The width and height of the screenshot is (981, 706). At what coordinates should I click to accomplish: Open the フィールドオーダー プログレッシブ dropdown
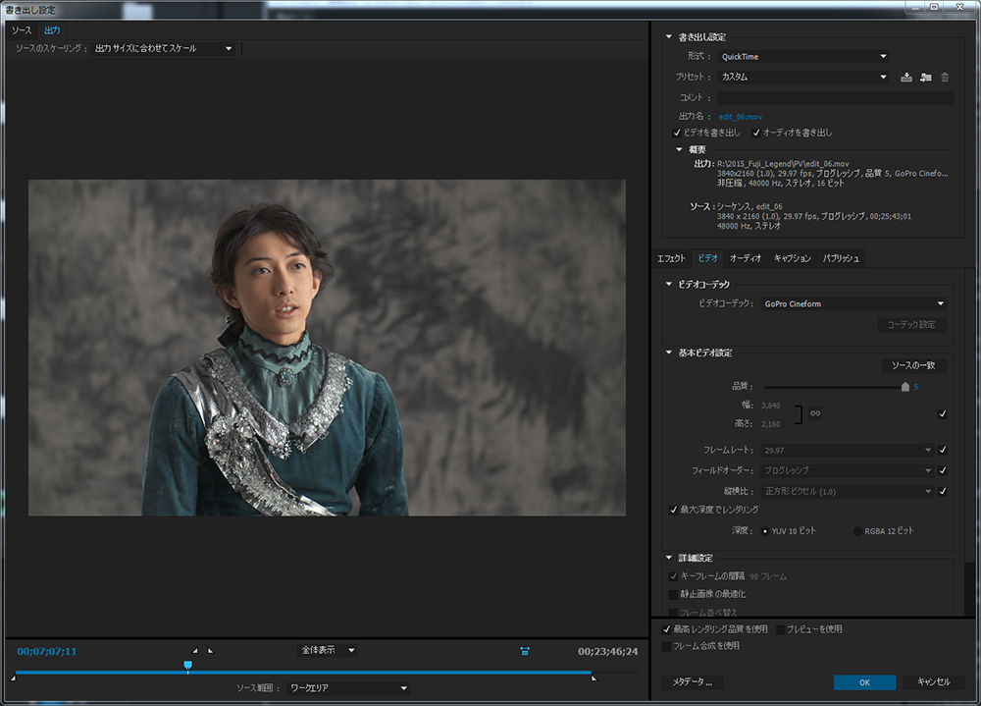[848, 470]
